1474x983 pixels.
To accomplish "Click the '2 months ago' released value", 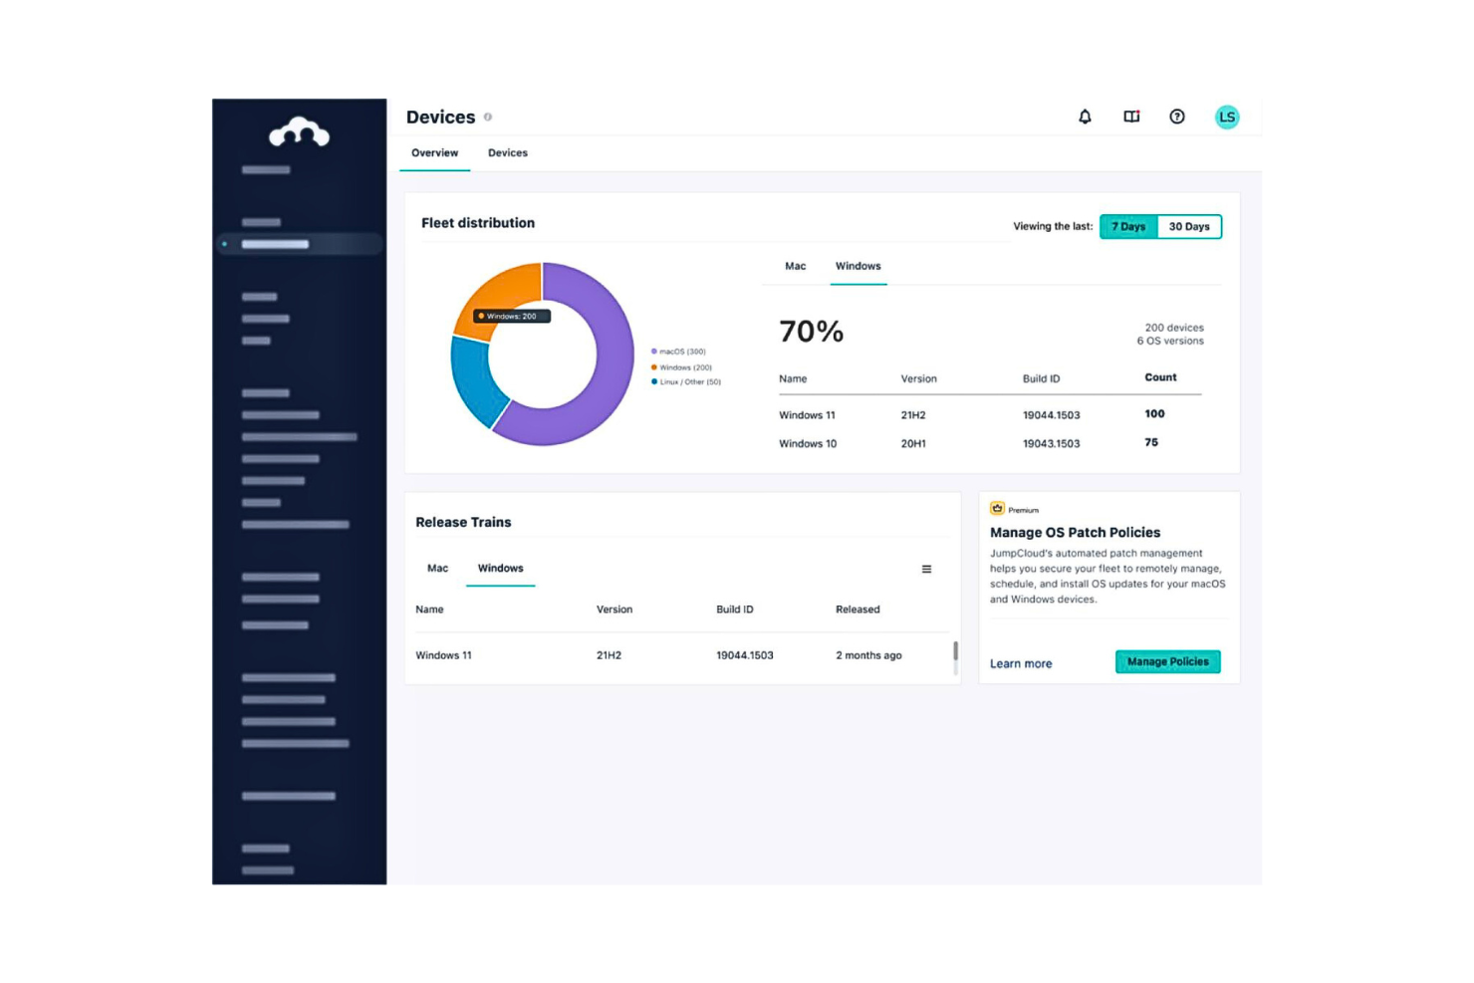I will (868, 655).
